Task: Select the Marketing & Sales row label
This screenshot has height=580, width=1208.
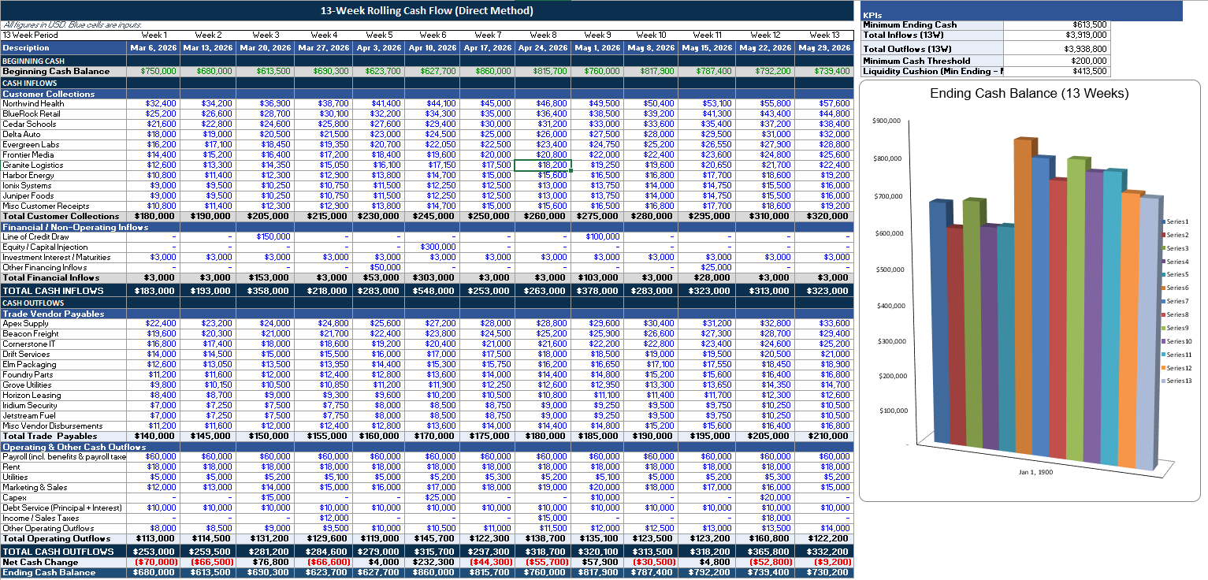Action: [64, 487]
